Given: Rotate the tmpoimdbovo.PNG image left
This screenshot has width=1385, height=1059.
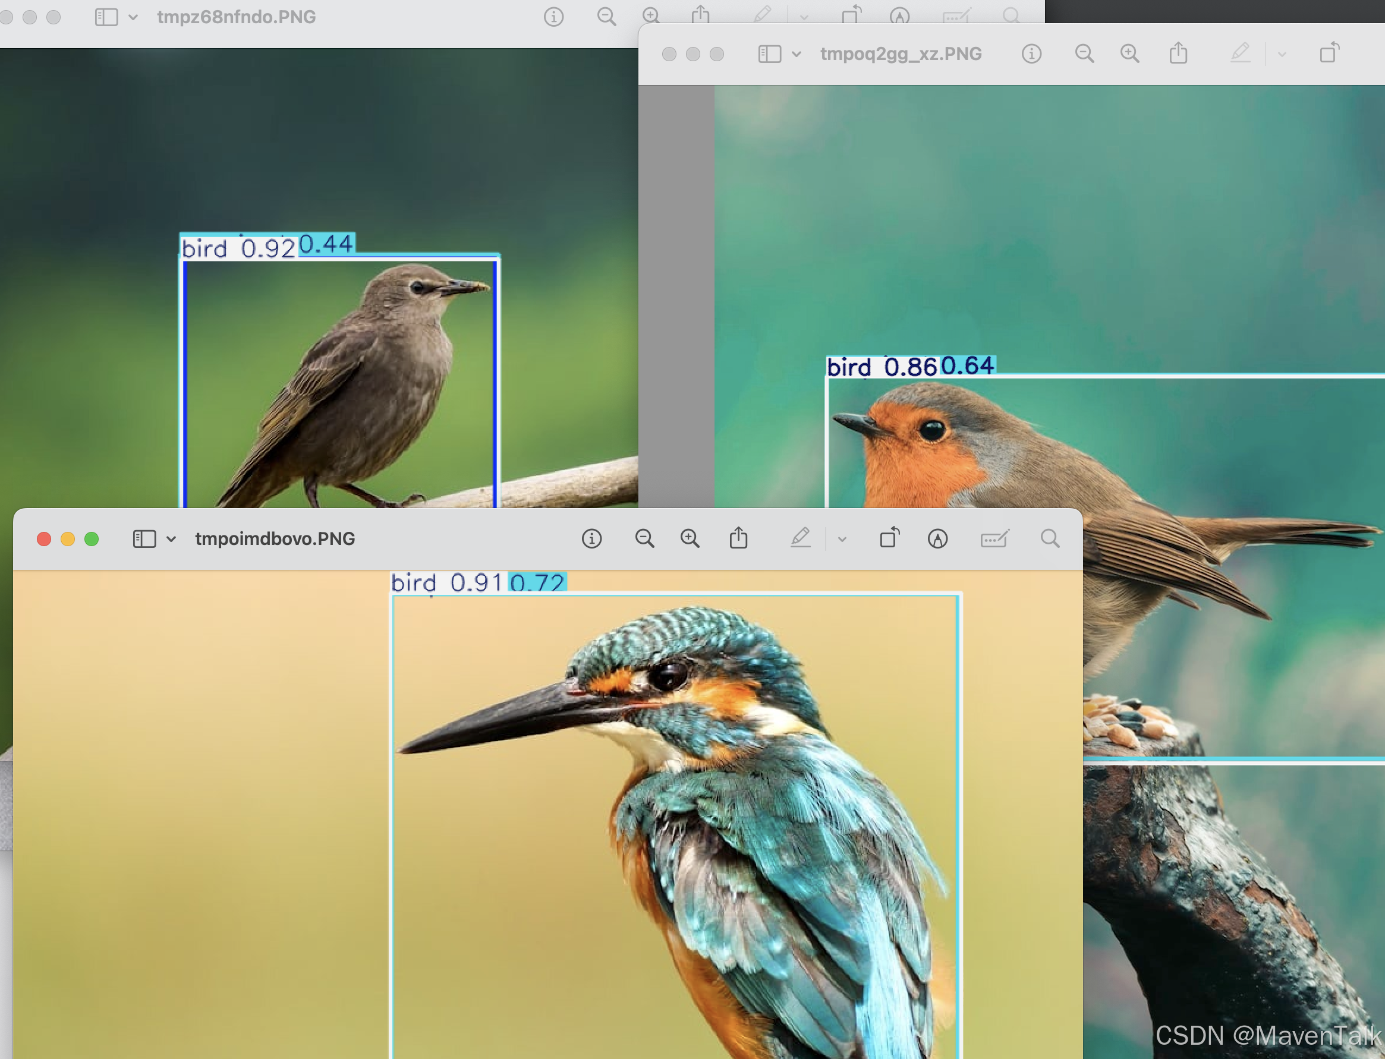Looking at the screenshot, I should point(889,538).
